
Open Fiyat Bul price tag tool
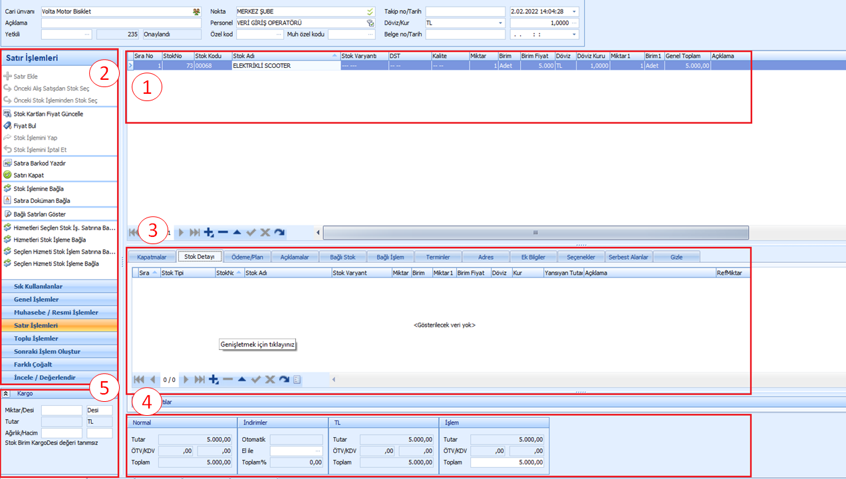(x=8, y=126)
